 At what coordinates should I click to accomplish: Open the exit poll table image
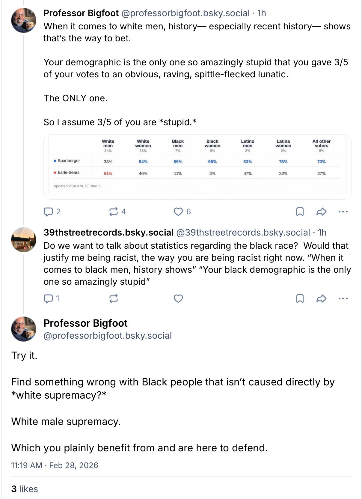(197, 167)
